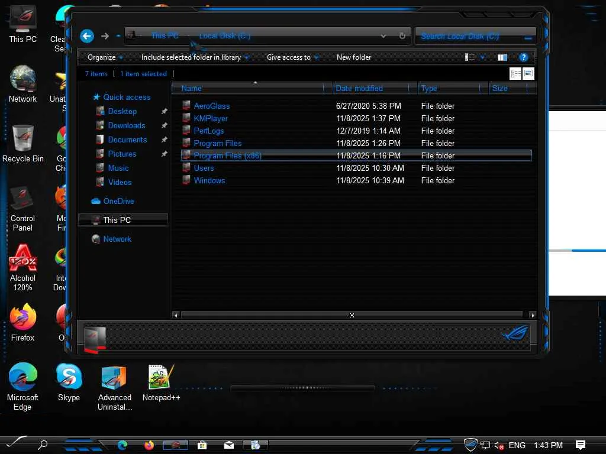Open Advanced Uninstaller desktop icon
The image size is (606, 454).
(x=114, y=388)
